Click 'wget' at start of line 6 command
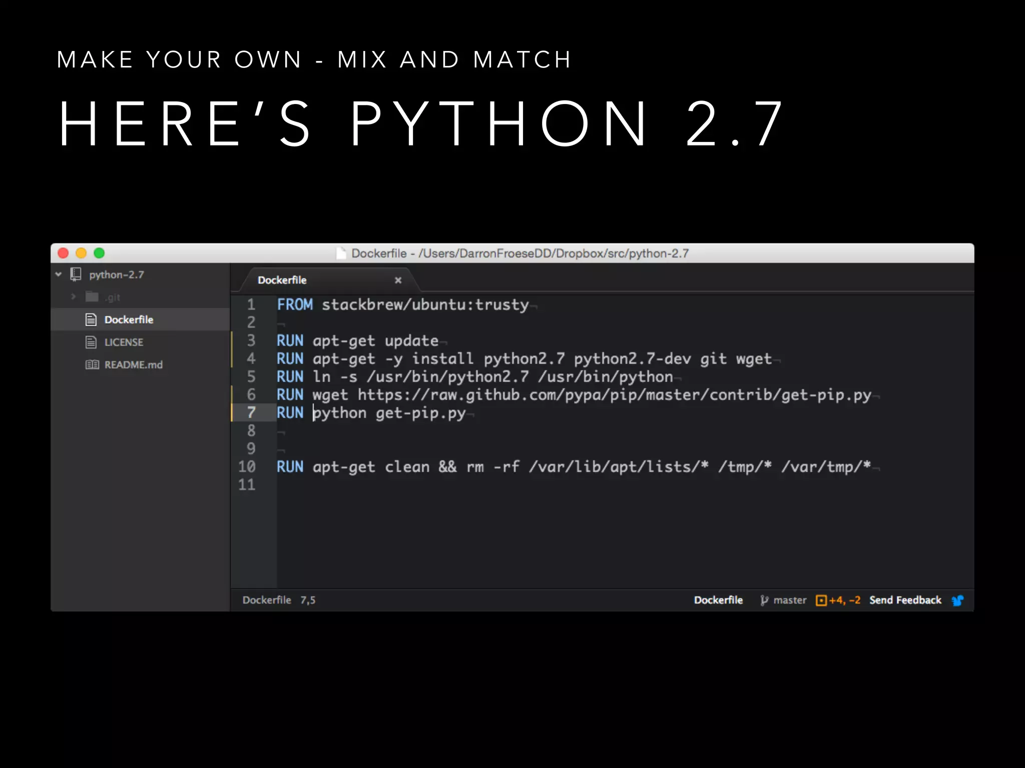Image resolution: width=1025 pixels, height=768 pixels. click(x=330, y=395)
